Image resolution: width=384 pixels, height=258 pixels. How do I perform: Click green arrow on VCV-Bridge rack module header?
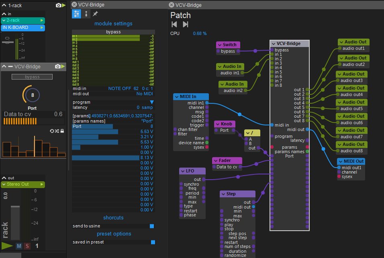pos(63,66)
